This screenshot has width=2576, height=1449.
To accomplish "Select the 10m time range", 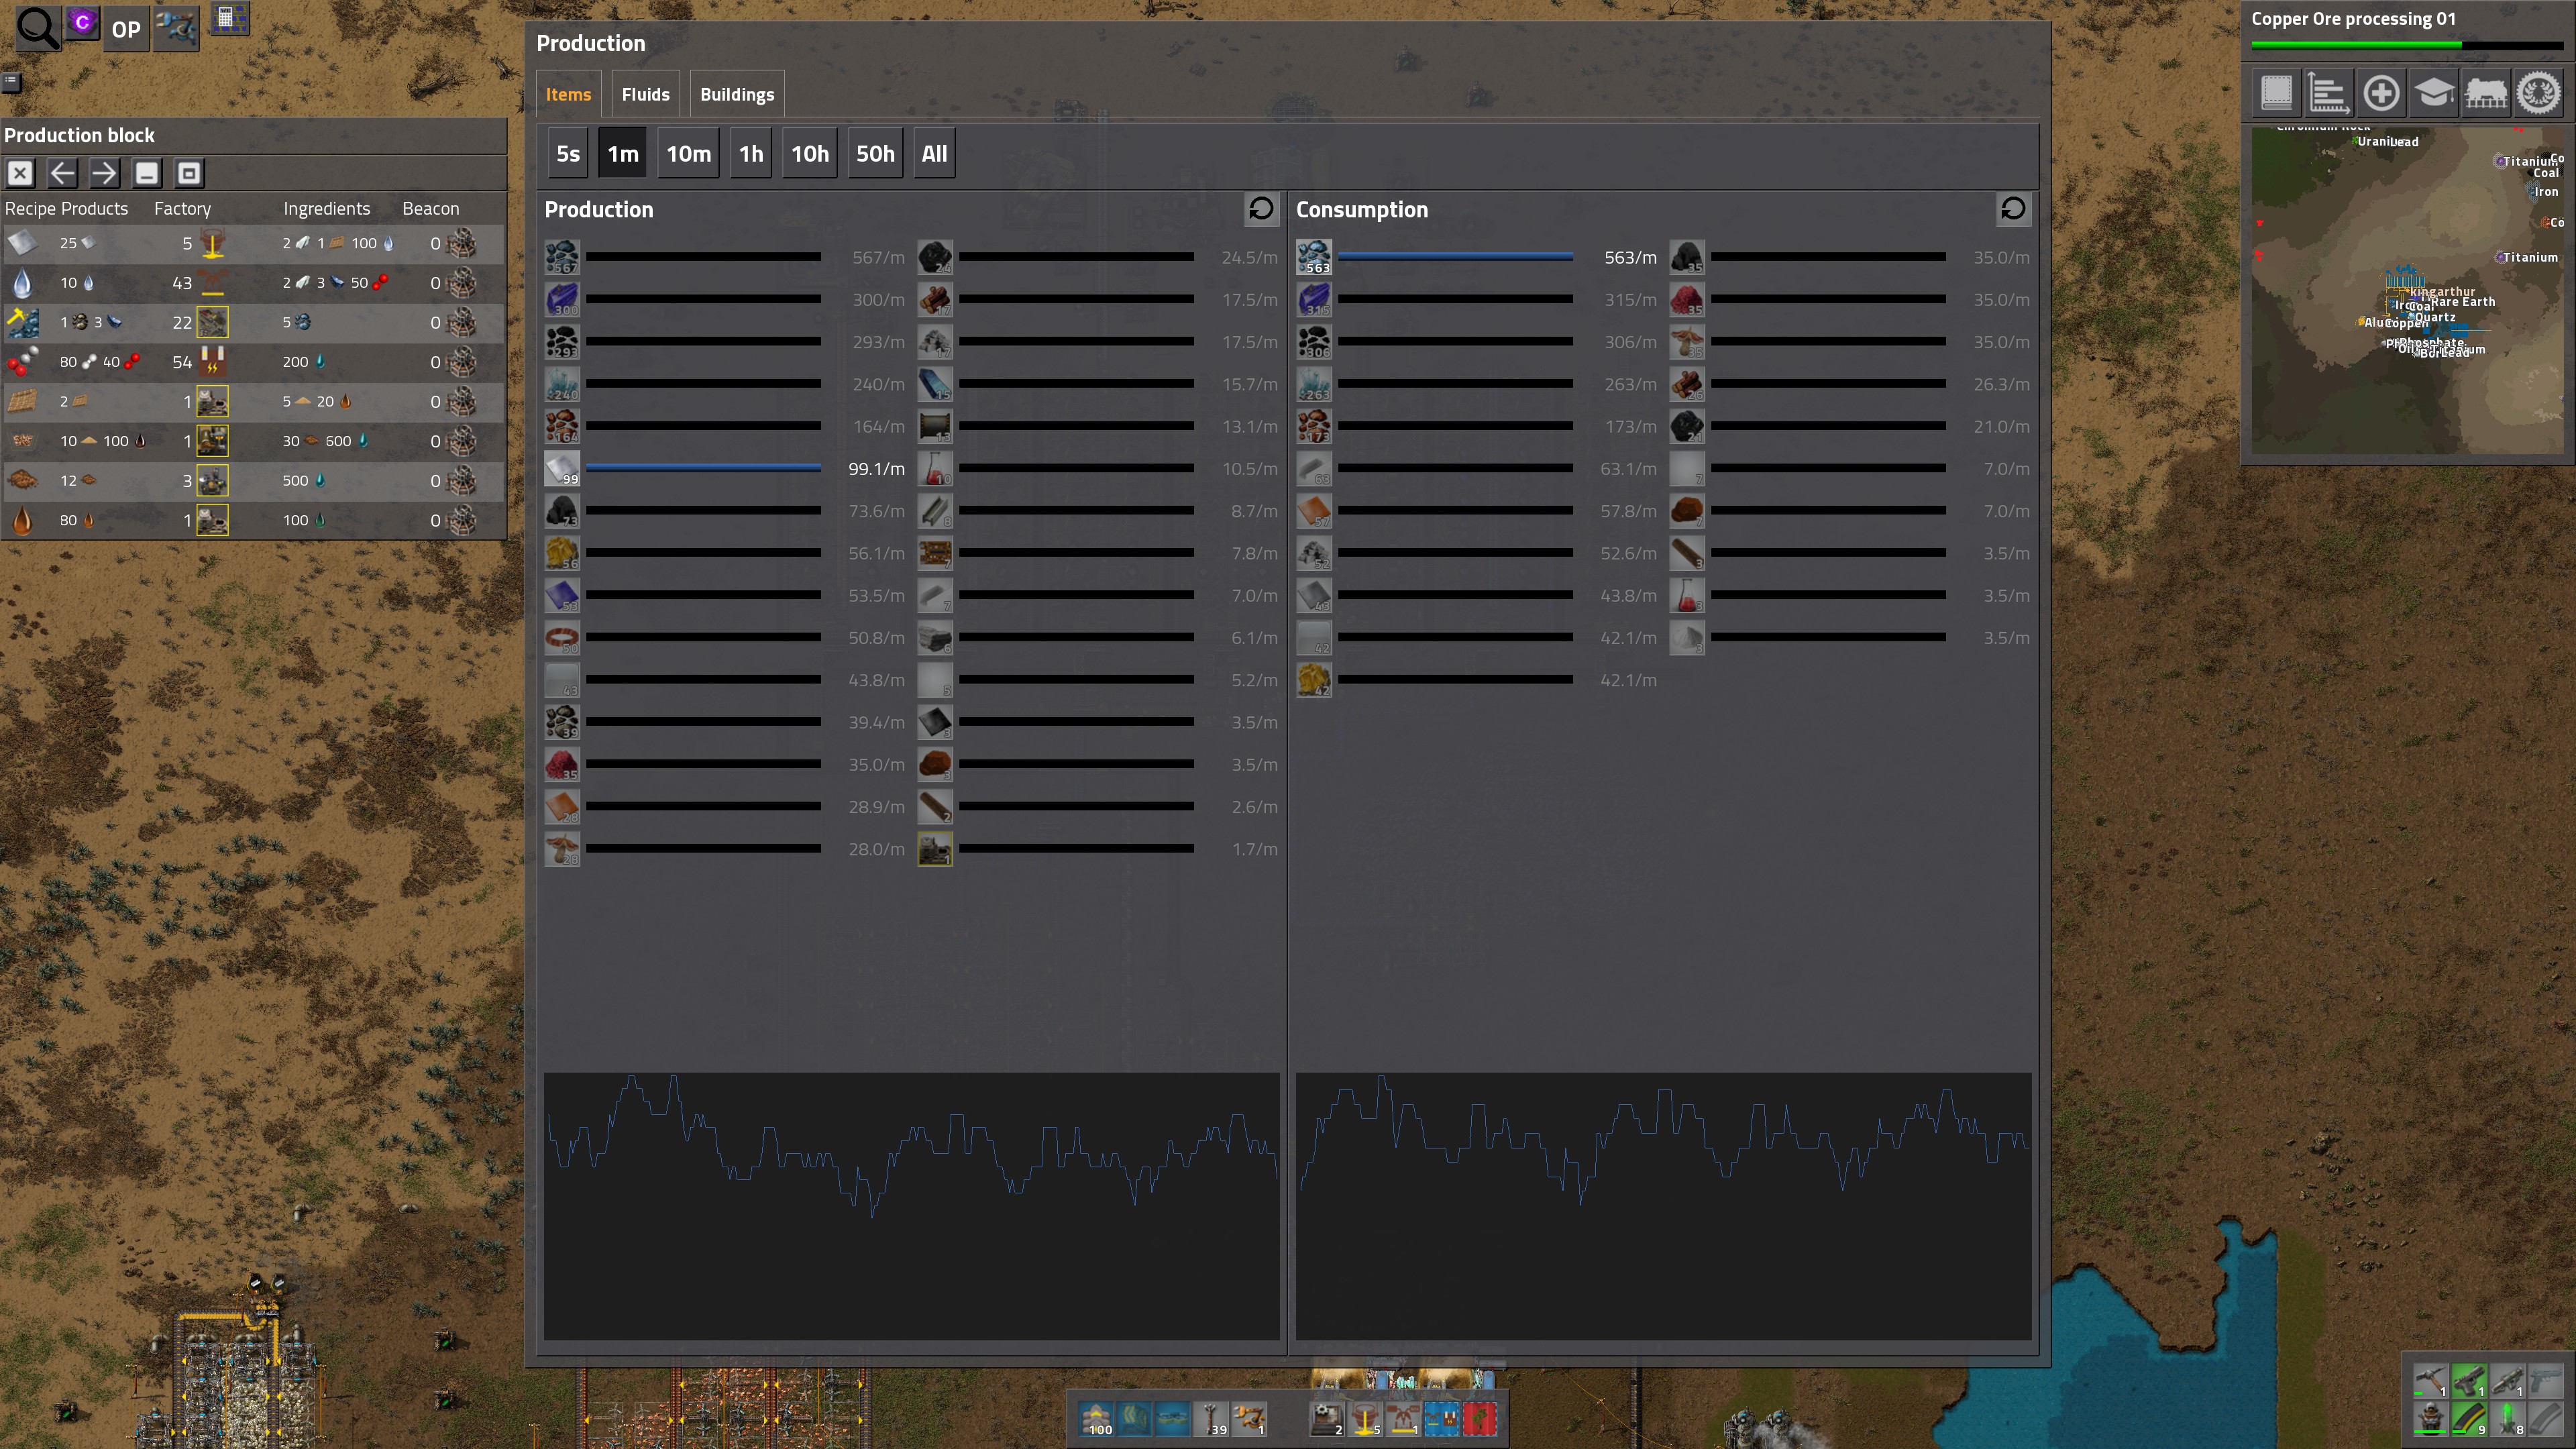I will [x=688, y=153].
